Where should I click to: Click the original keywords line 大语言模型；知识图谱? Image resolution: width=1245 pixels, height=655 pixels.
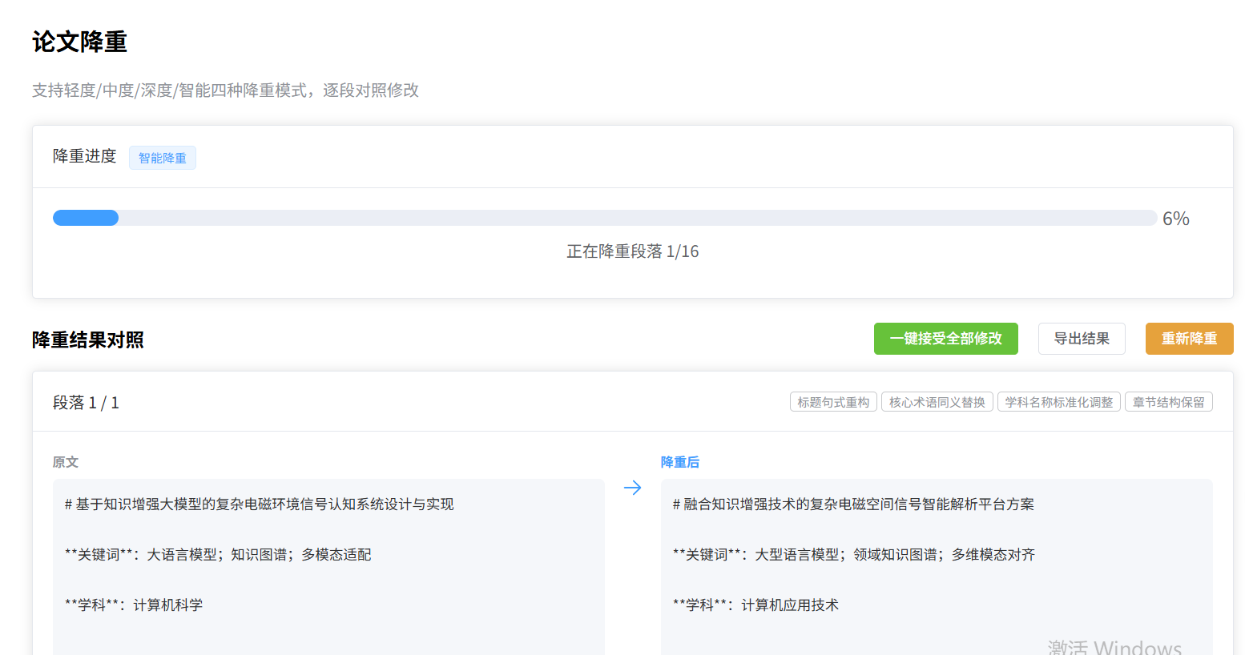[218, 555]
